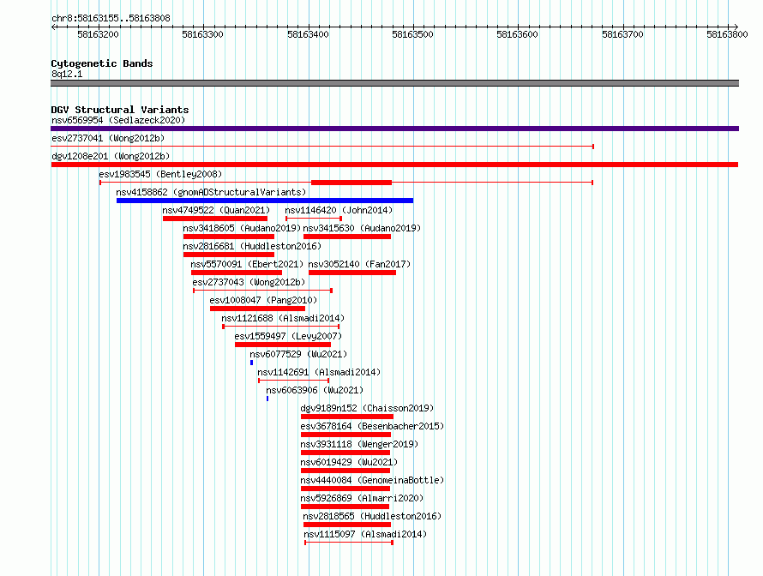Open nsv3415630 (Audano2019) label

click(362, 228)
